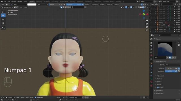Open the Stroke popover dropdown
Screen dimensions: 181x101
point(102,4)
